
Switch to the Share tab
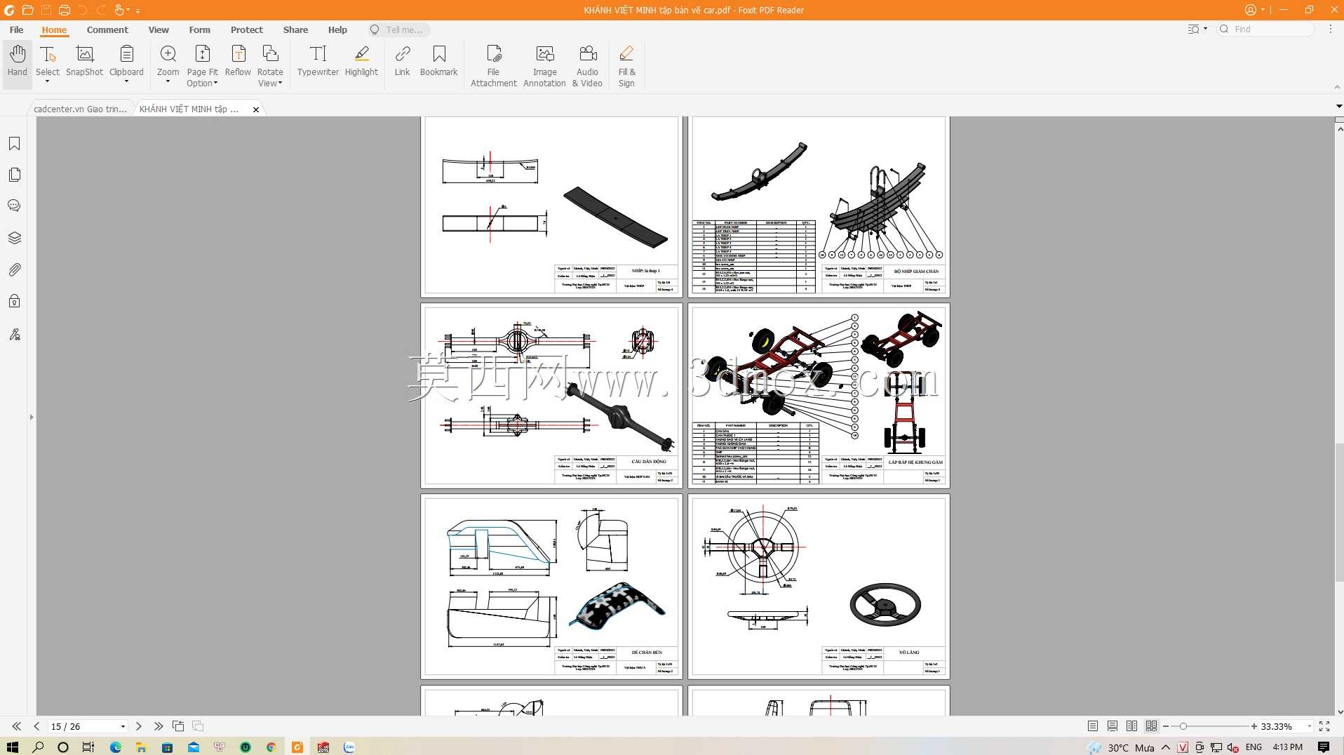[x=295, y=29]
